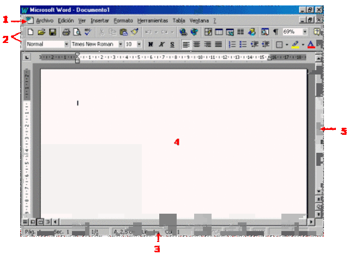Expand border style dropdown arrow
The width and height of the screenshot is (349, 255).
click(x=287, y=45)
